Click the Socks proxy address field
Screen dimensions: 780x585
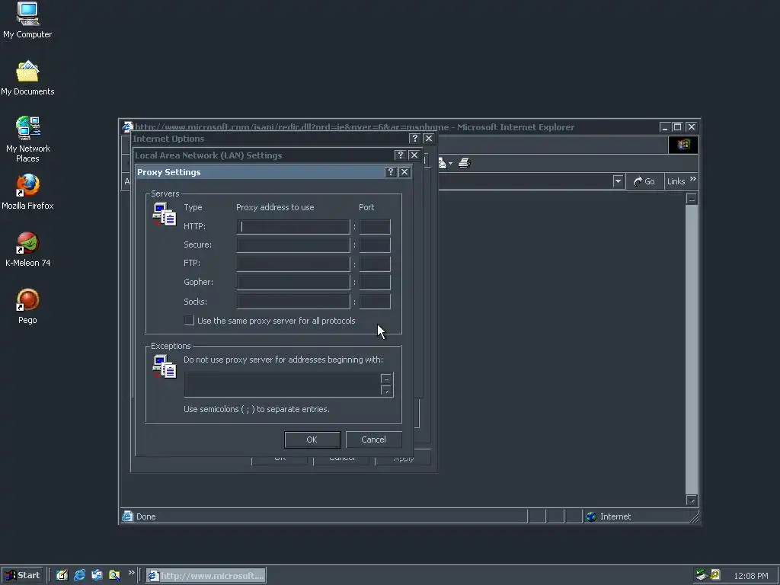pyautogui.click(x=293, y=302)
